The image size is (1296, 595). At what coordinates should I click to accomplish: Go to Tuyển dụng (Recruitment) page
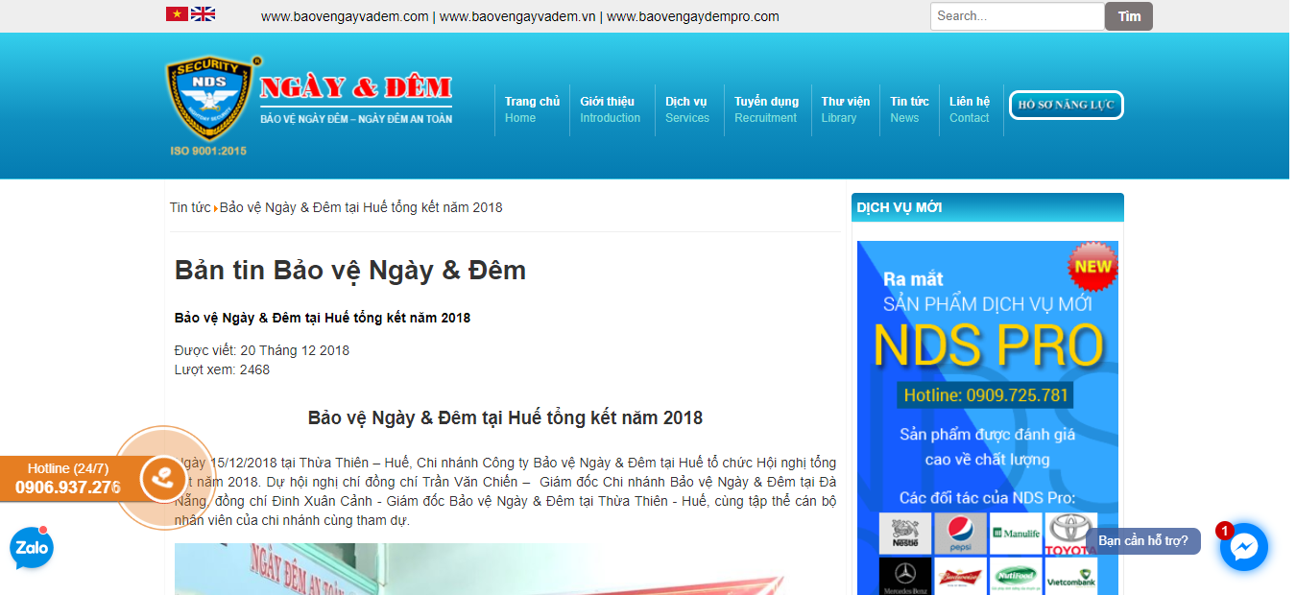pos(766,109)
